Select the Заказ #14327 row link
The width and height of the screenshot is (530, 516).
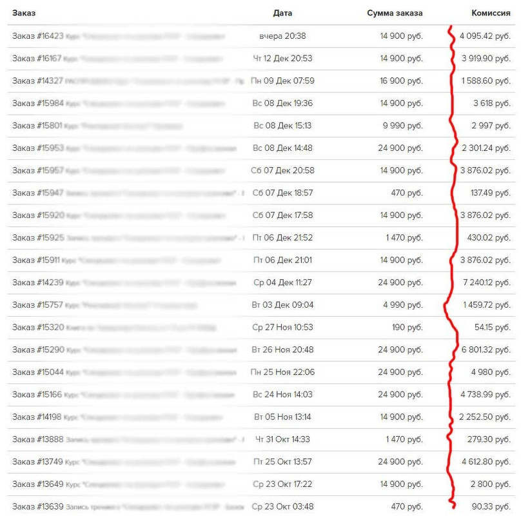pyautogui.click(x=37, y=81)
